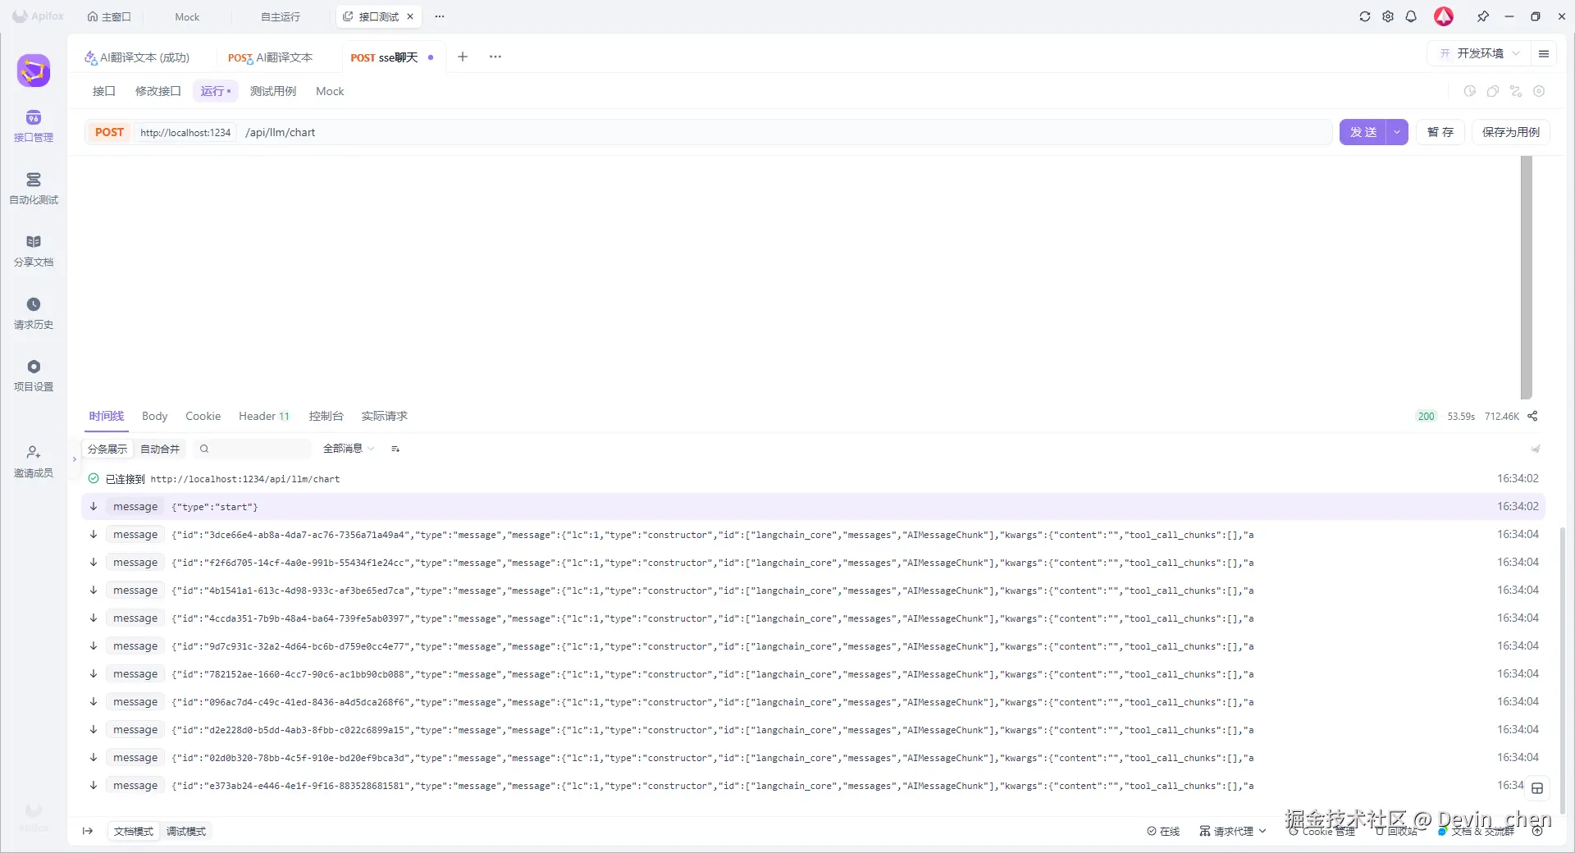This screenshot has height=853, width=1575.
Task: Collapse the sidebar using the bottom-left arrow icon
Action: [x=88, y=831]
